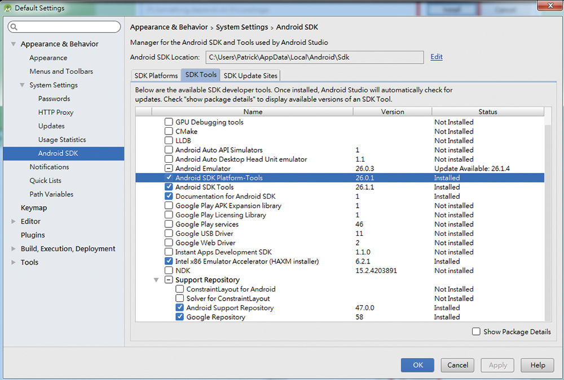Check the NDK checkbox
564x380 pixels.
[x=169, y=270]
